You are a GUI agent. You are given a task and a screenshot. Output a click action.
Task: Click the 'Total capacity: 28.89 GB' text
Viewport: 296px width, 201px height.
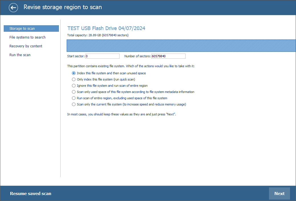click(98, 35)
